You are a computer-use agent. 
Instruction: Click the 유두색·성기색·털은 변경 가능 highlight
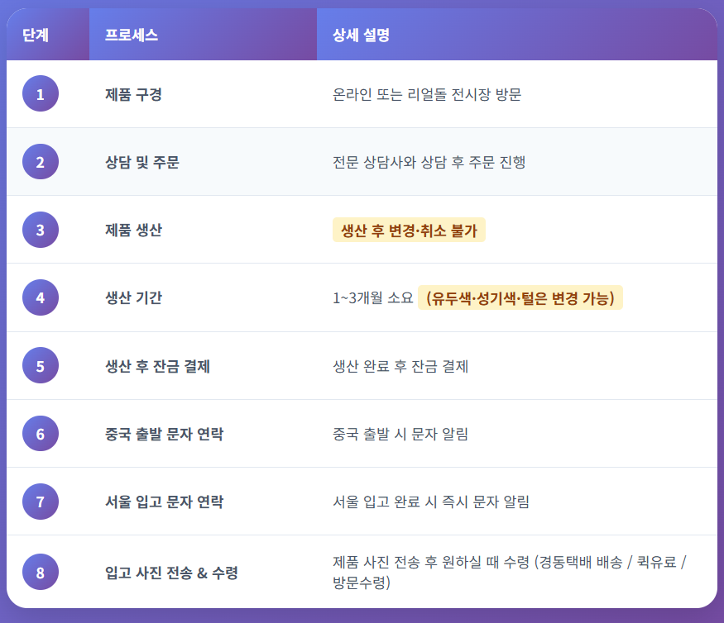[520, 297]
